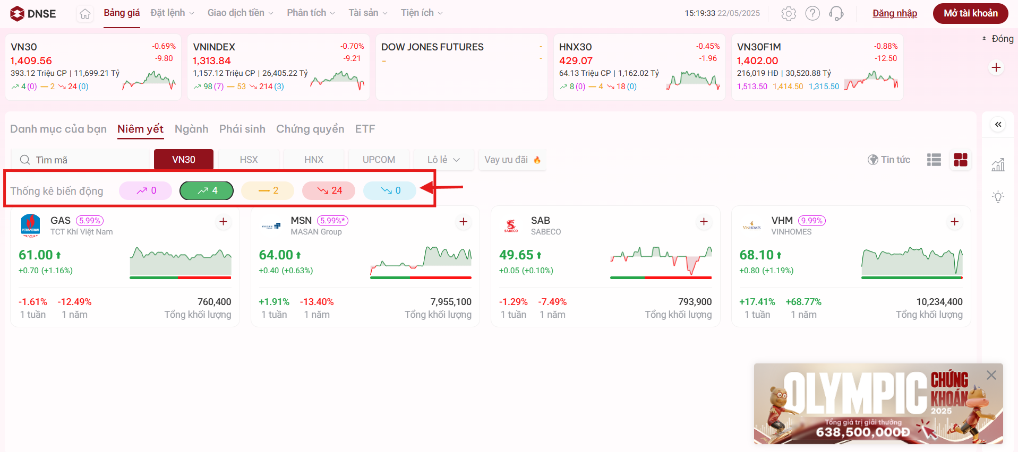Filter by ceiling-price stocks (purple 0)

(x=146, y=190)
